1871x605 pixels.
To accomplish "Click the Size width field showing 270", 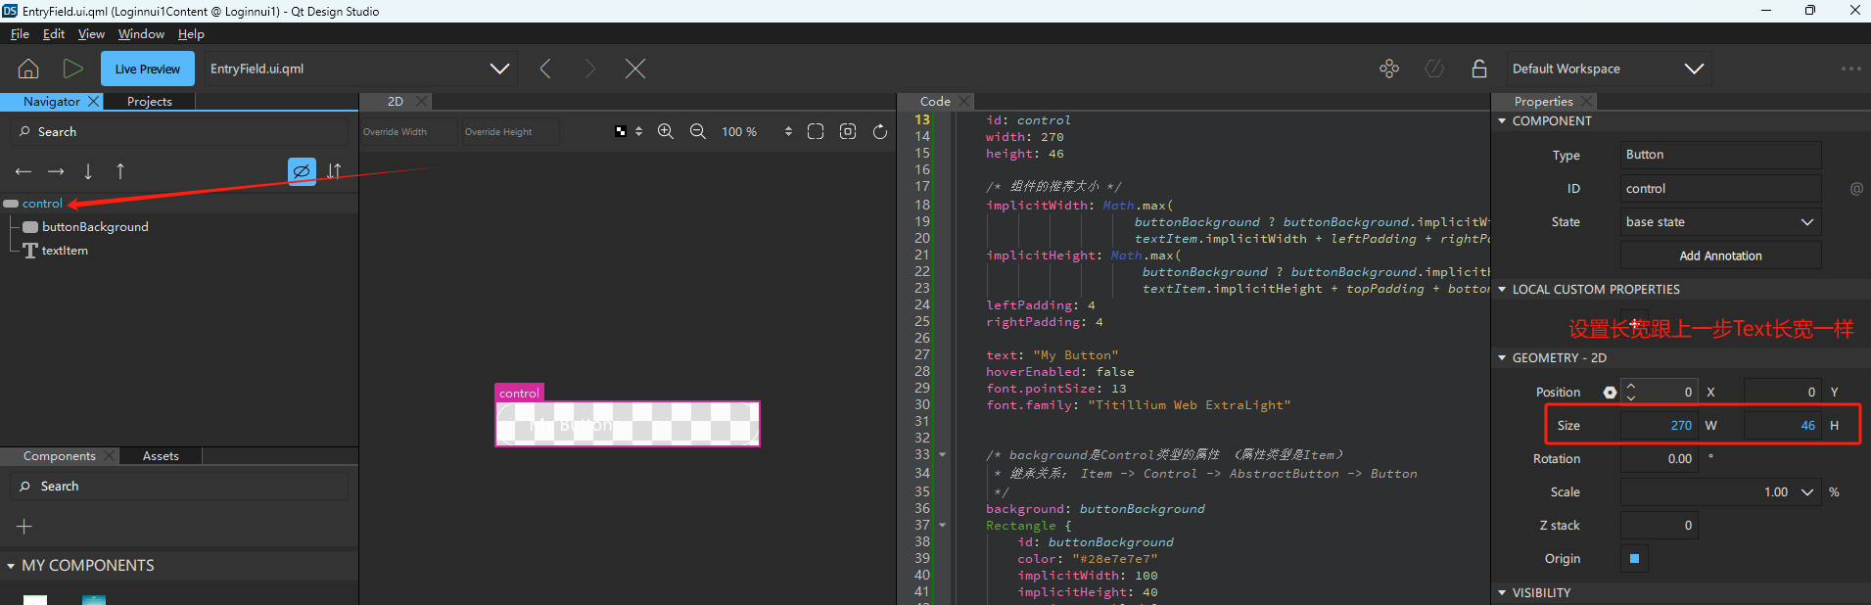I will (1659, 425).
